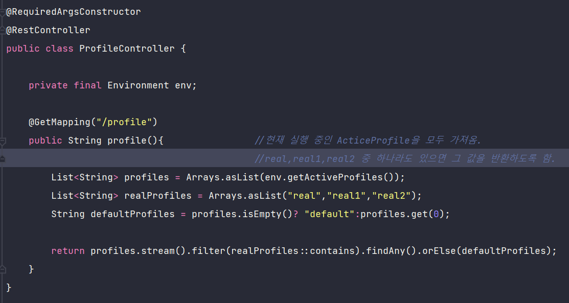Select the "real1" string literal
This screenshot has width=569, height=303.
(347, 196)
